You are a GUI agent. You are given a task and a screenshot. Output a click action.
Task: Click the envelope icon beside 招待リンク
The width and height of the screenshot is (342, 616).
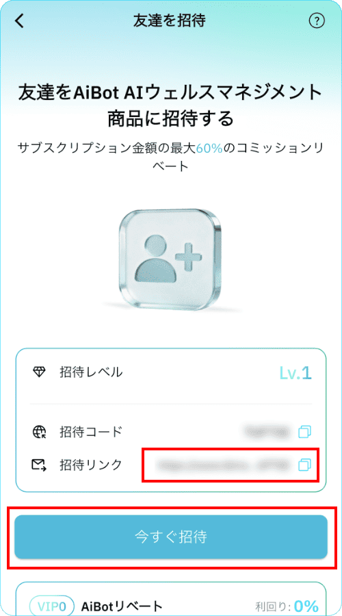[x=39, y=465]
